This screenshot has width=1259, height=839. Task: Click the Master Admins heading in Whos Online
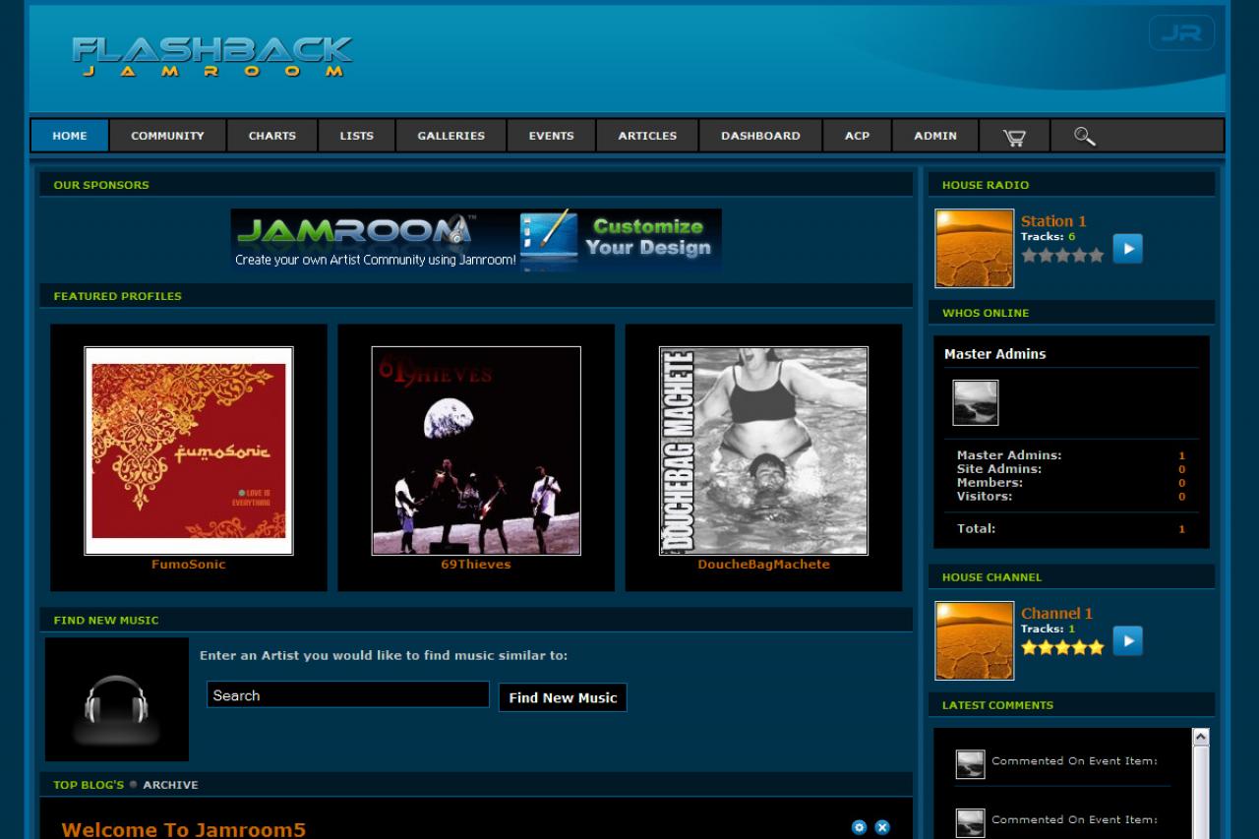coord(995,354)
